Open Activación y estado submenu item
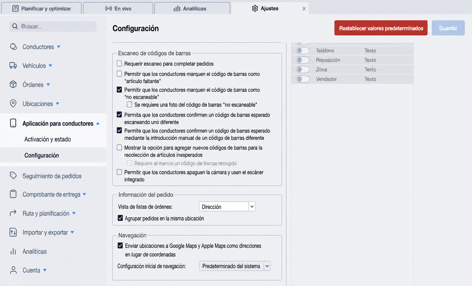Screen dimensions: 472x286 pos(47,139)
